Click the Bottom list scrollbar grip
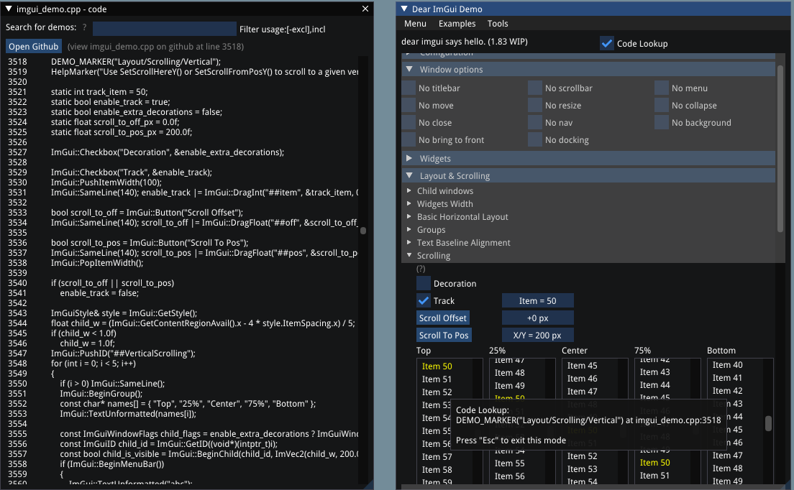Image resolution: width=794 pixels, height=490 pixels. (768, 424)
